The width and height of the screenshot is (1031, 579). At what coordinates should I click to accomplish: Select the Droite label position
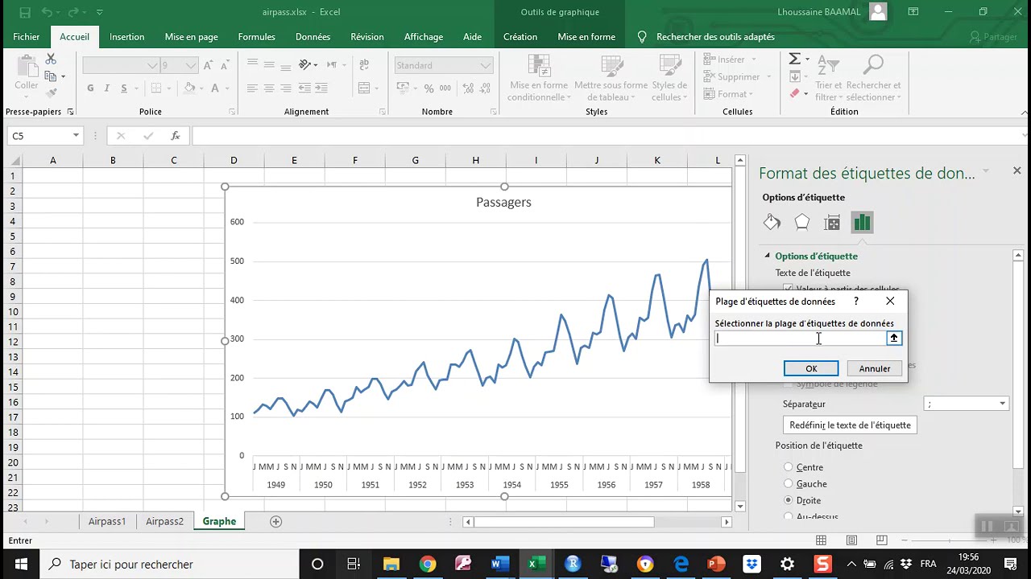click(x=789, y=500)
